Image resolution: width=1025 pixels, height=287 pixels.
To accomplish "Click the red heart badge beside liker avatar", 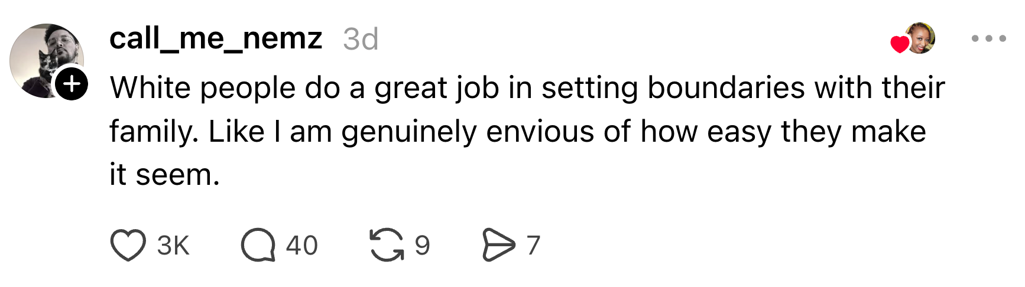I will [x=900, y=44].
